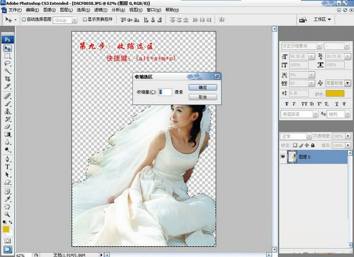Open the layer blend mode 正常 dropdown
Screen dimensions: 354x257
point(296,136)
